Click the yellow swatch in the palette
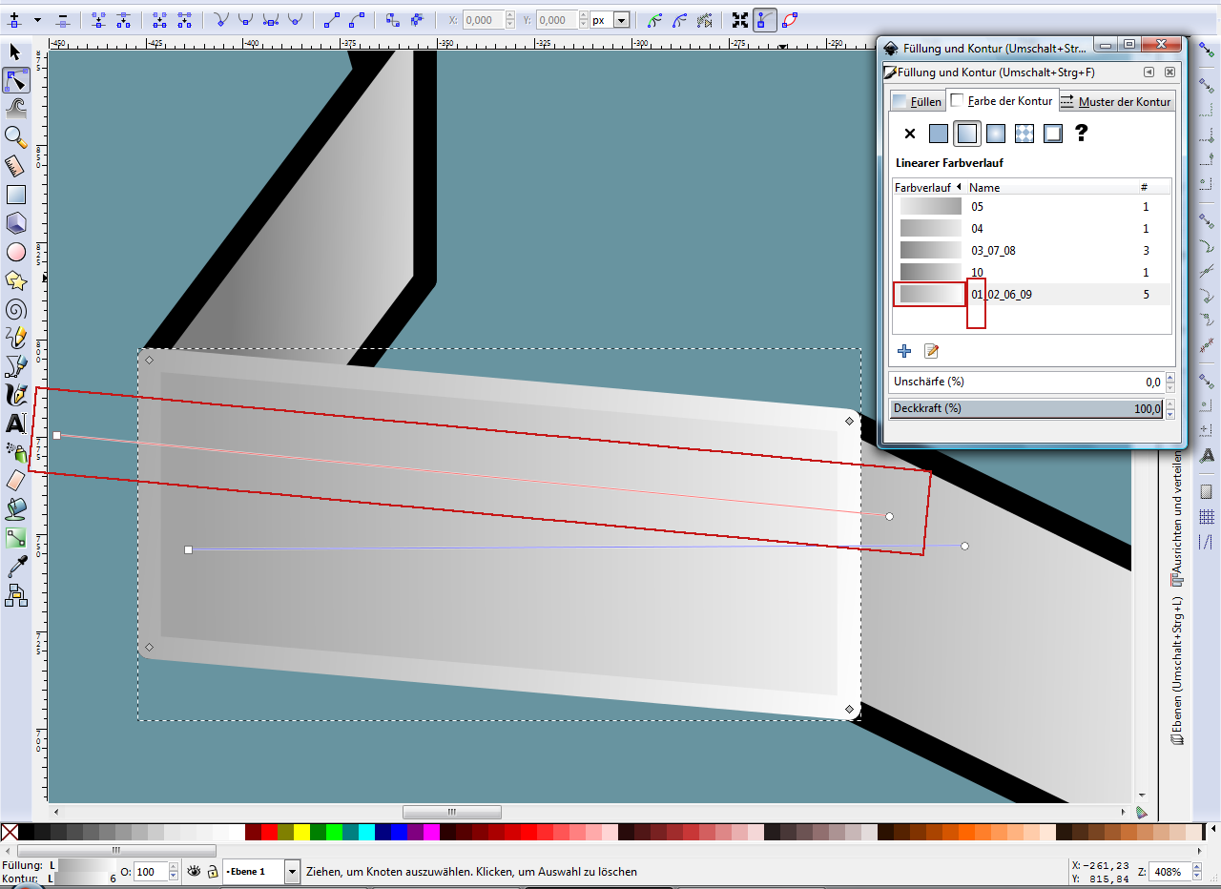1221x889 pixels. [x=301, y=833]
